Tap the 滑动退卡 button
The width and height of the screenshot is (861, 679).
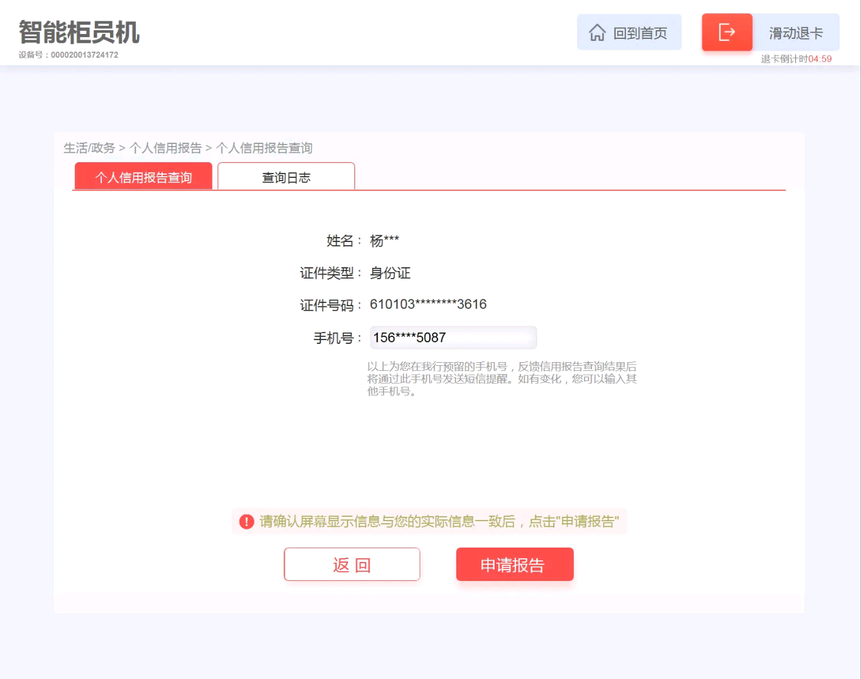click(x=796, y=33)
